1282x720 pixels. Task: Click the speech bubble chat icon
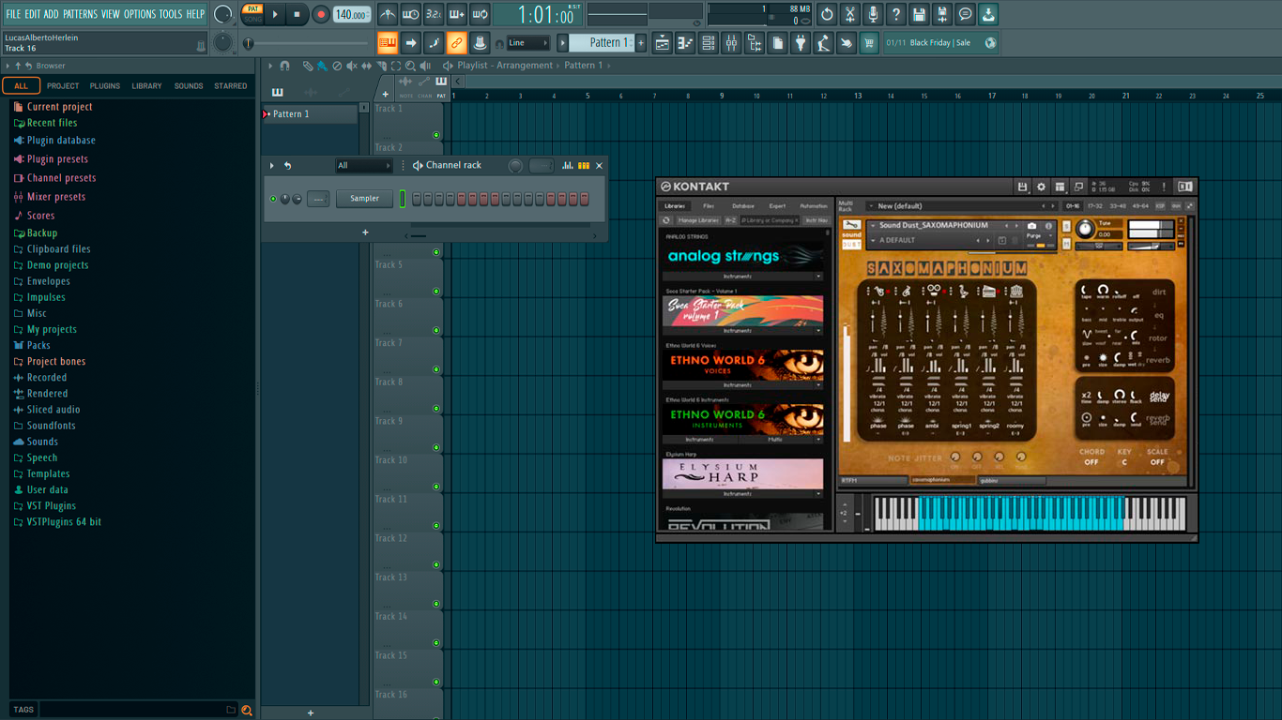tap(965, 14)
